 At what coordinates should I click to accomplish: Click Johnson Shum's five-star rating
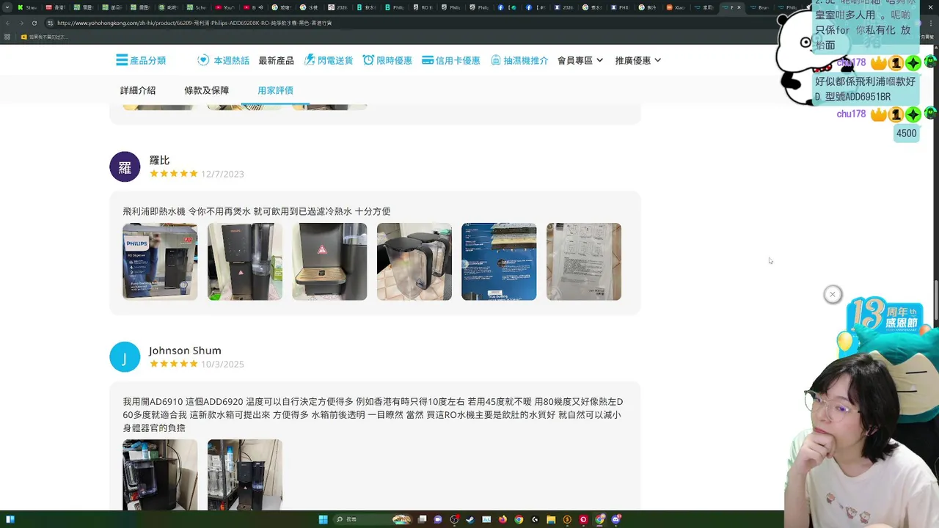tap(174, 364)
